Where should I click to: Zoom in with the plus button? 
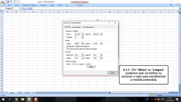pos(180,95)
